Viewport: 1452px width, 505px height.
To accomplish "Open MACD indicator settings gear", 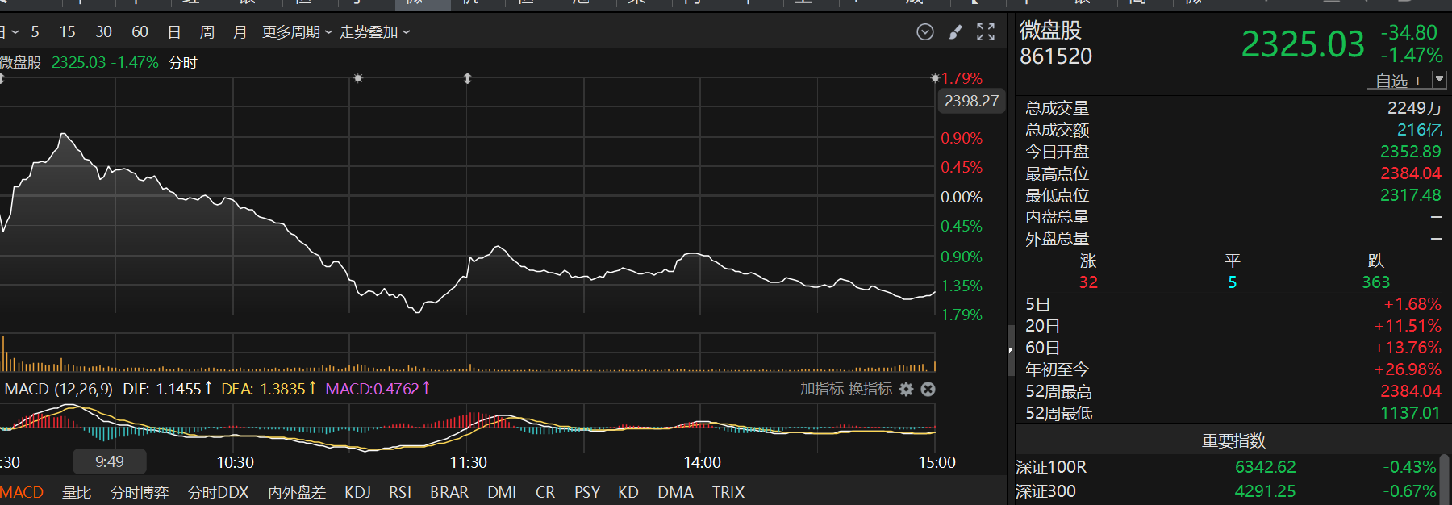I will click(907, 390).
